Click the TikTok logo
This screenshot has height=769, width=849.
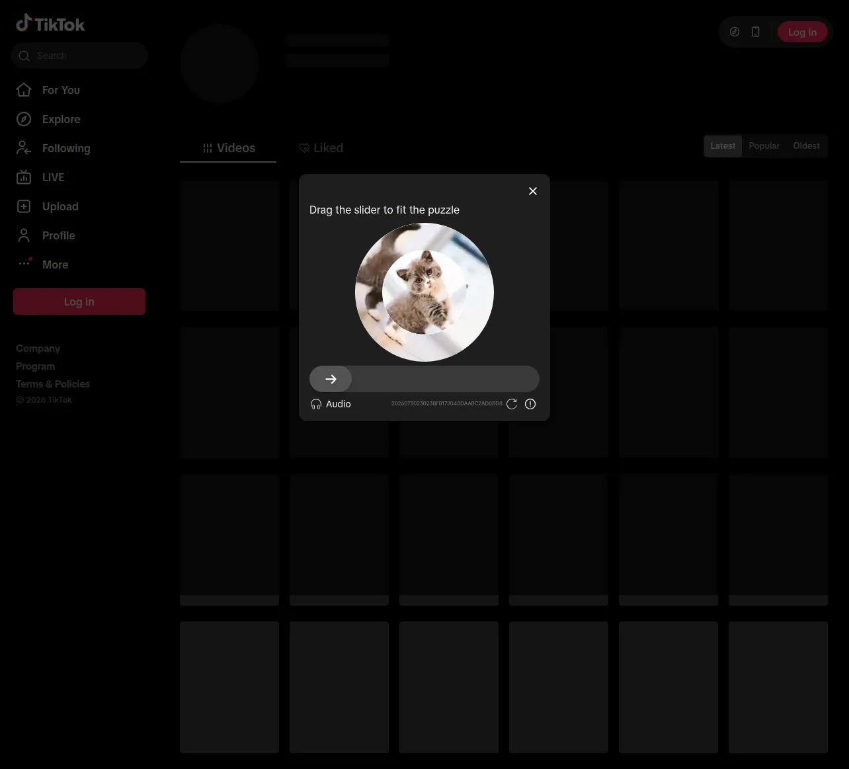tap(50, 24)
